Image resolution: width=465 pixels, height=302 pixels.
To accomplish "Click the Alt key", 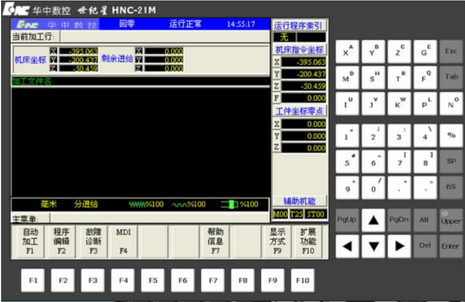I will pos(425,220).
